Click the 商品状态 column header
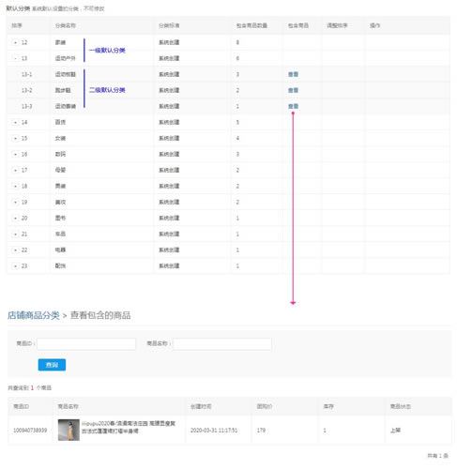This screenshot has width=457, height=469. point(401,406)
